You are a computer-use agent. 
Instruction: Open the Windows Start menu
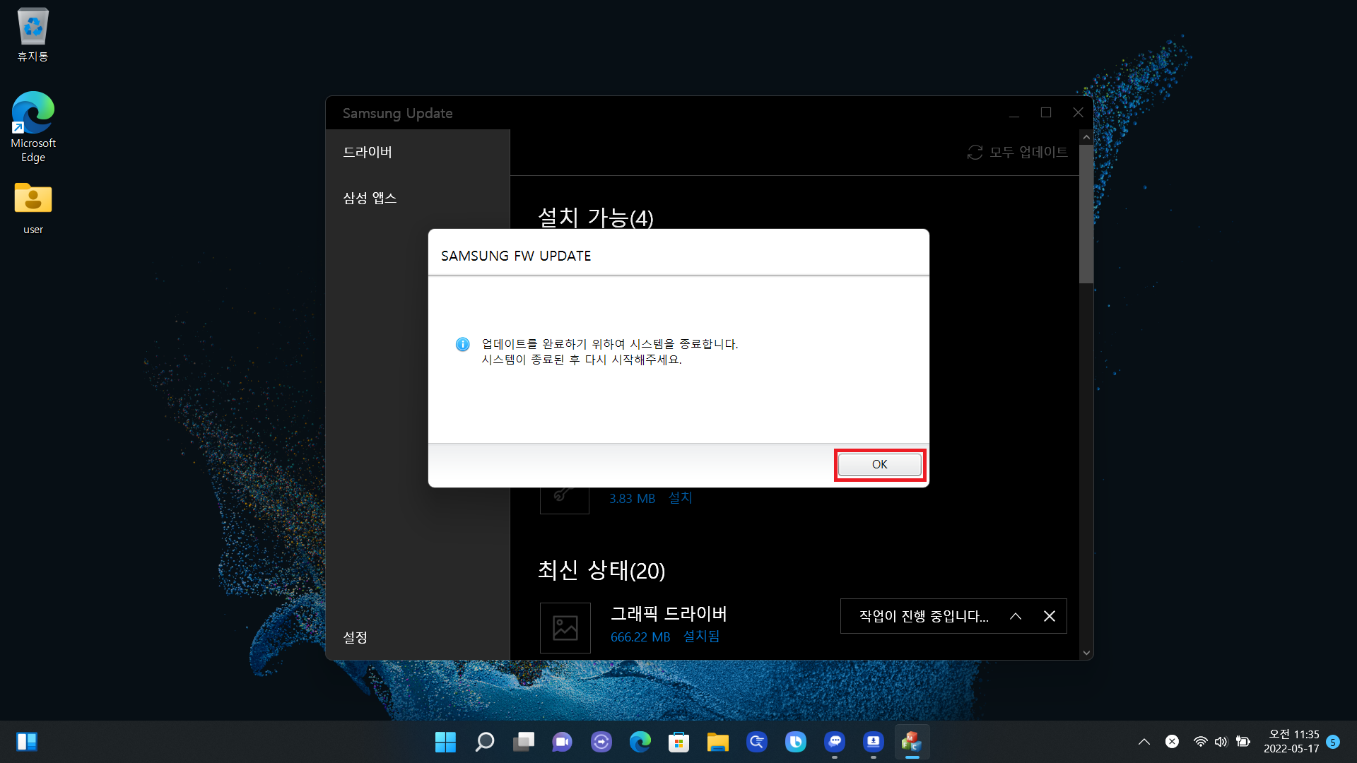pos(445,742)
